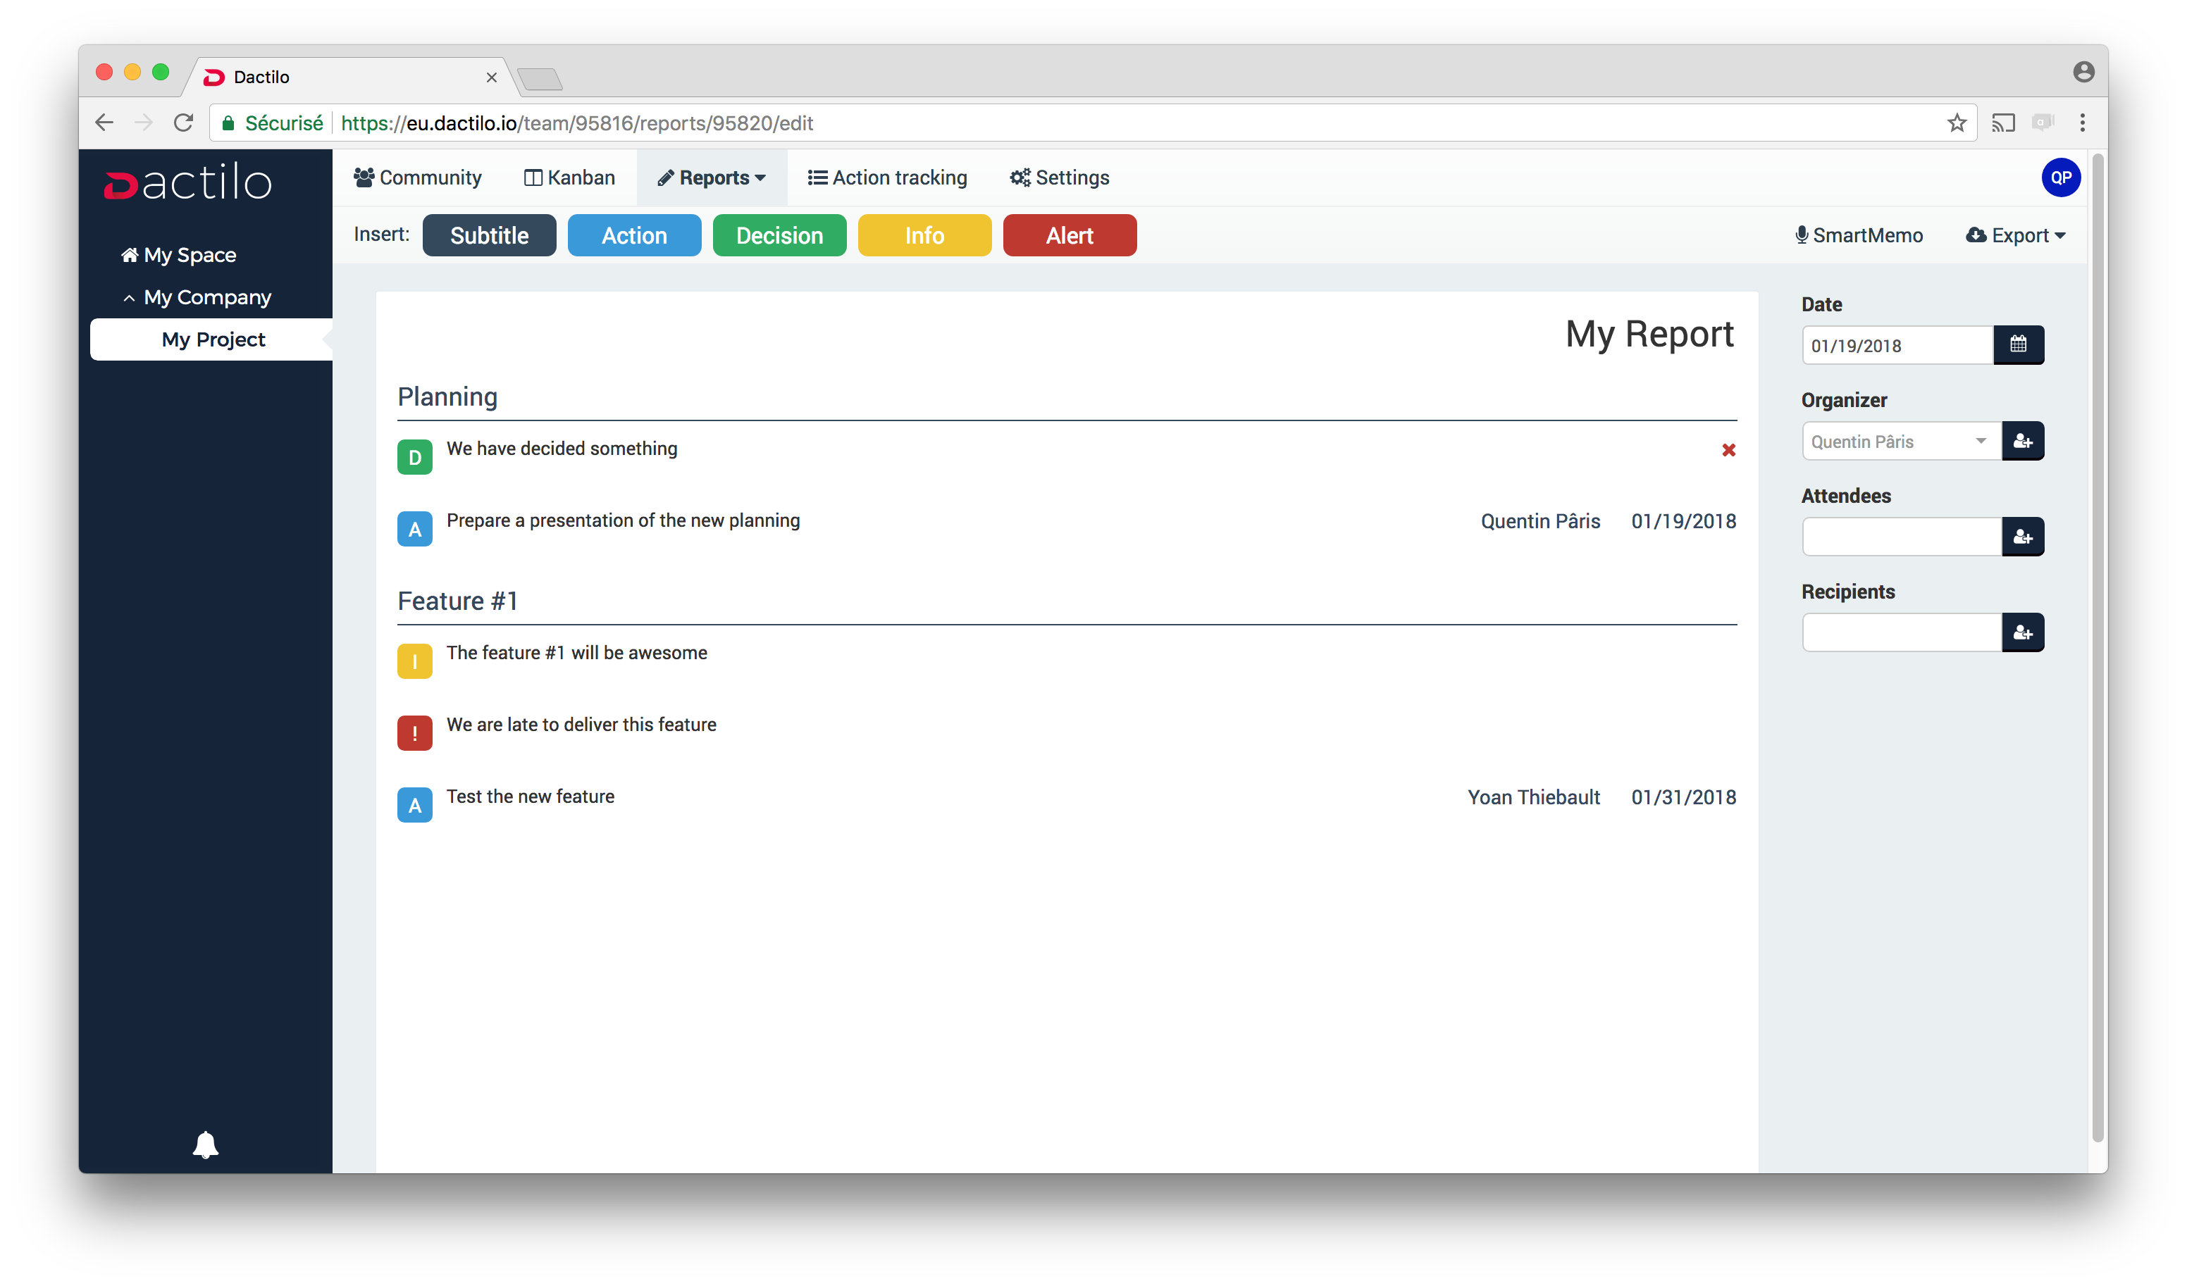
Task: Click add-person icon next to Organizer
Action: click(x=2022, y=441)
